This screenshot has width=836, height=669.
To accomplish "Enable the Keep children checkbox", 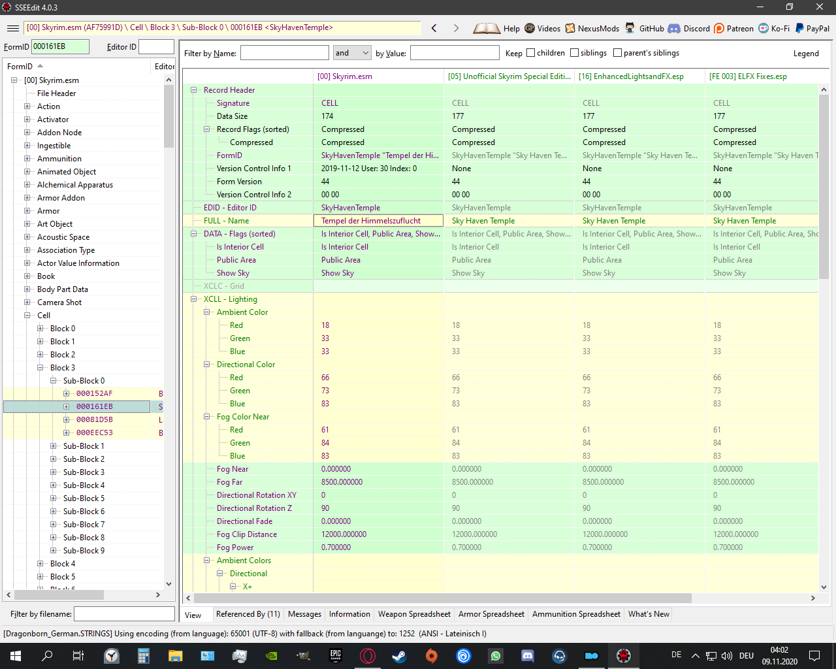I will [x=531, y=53].
